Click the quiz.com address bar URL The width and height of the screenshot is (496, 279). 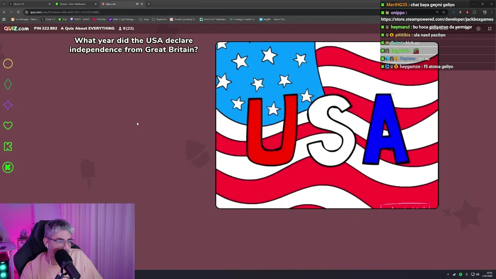point(65,12)
